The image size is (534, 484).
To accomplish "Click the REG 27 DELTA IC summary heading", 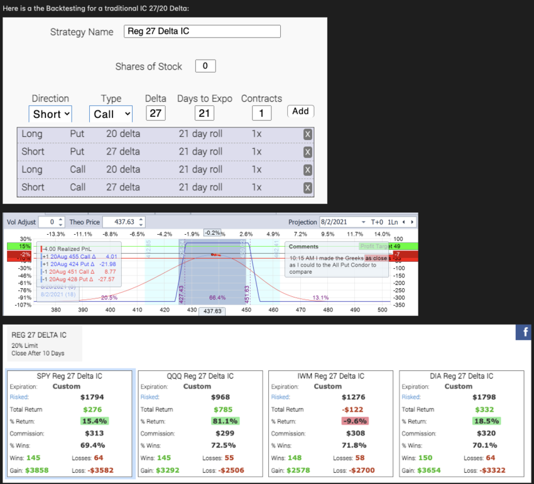I will pos(39,335).
